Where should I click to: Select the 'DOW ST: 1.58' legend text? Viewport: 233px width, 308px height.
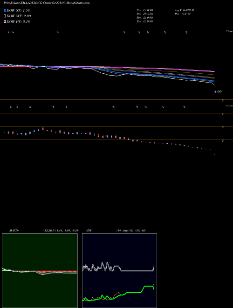[18, 10]
